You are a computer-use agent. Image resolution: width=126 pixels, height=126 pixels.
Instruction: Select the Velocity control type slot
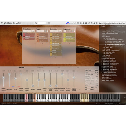42,39
